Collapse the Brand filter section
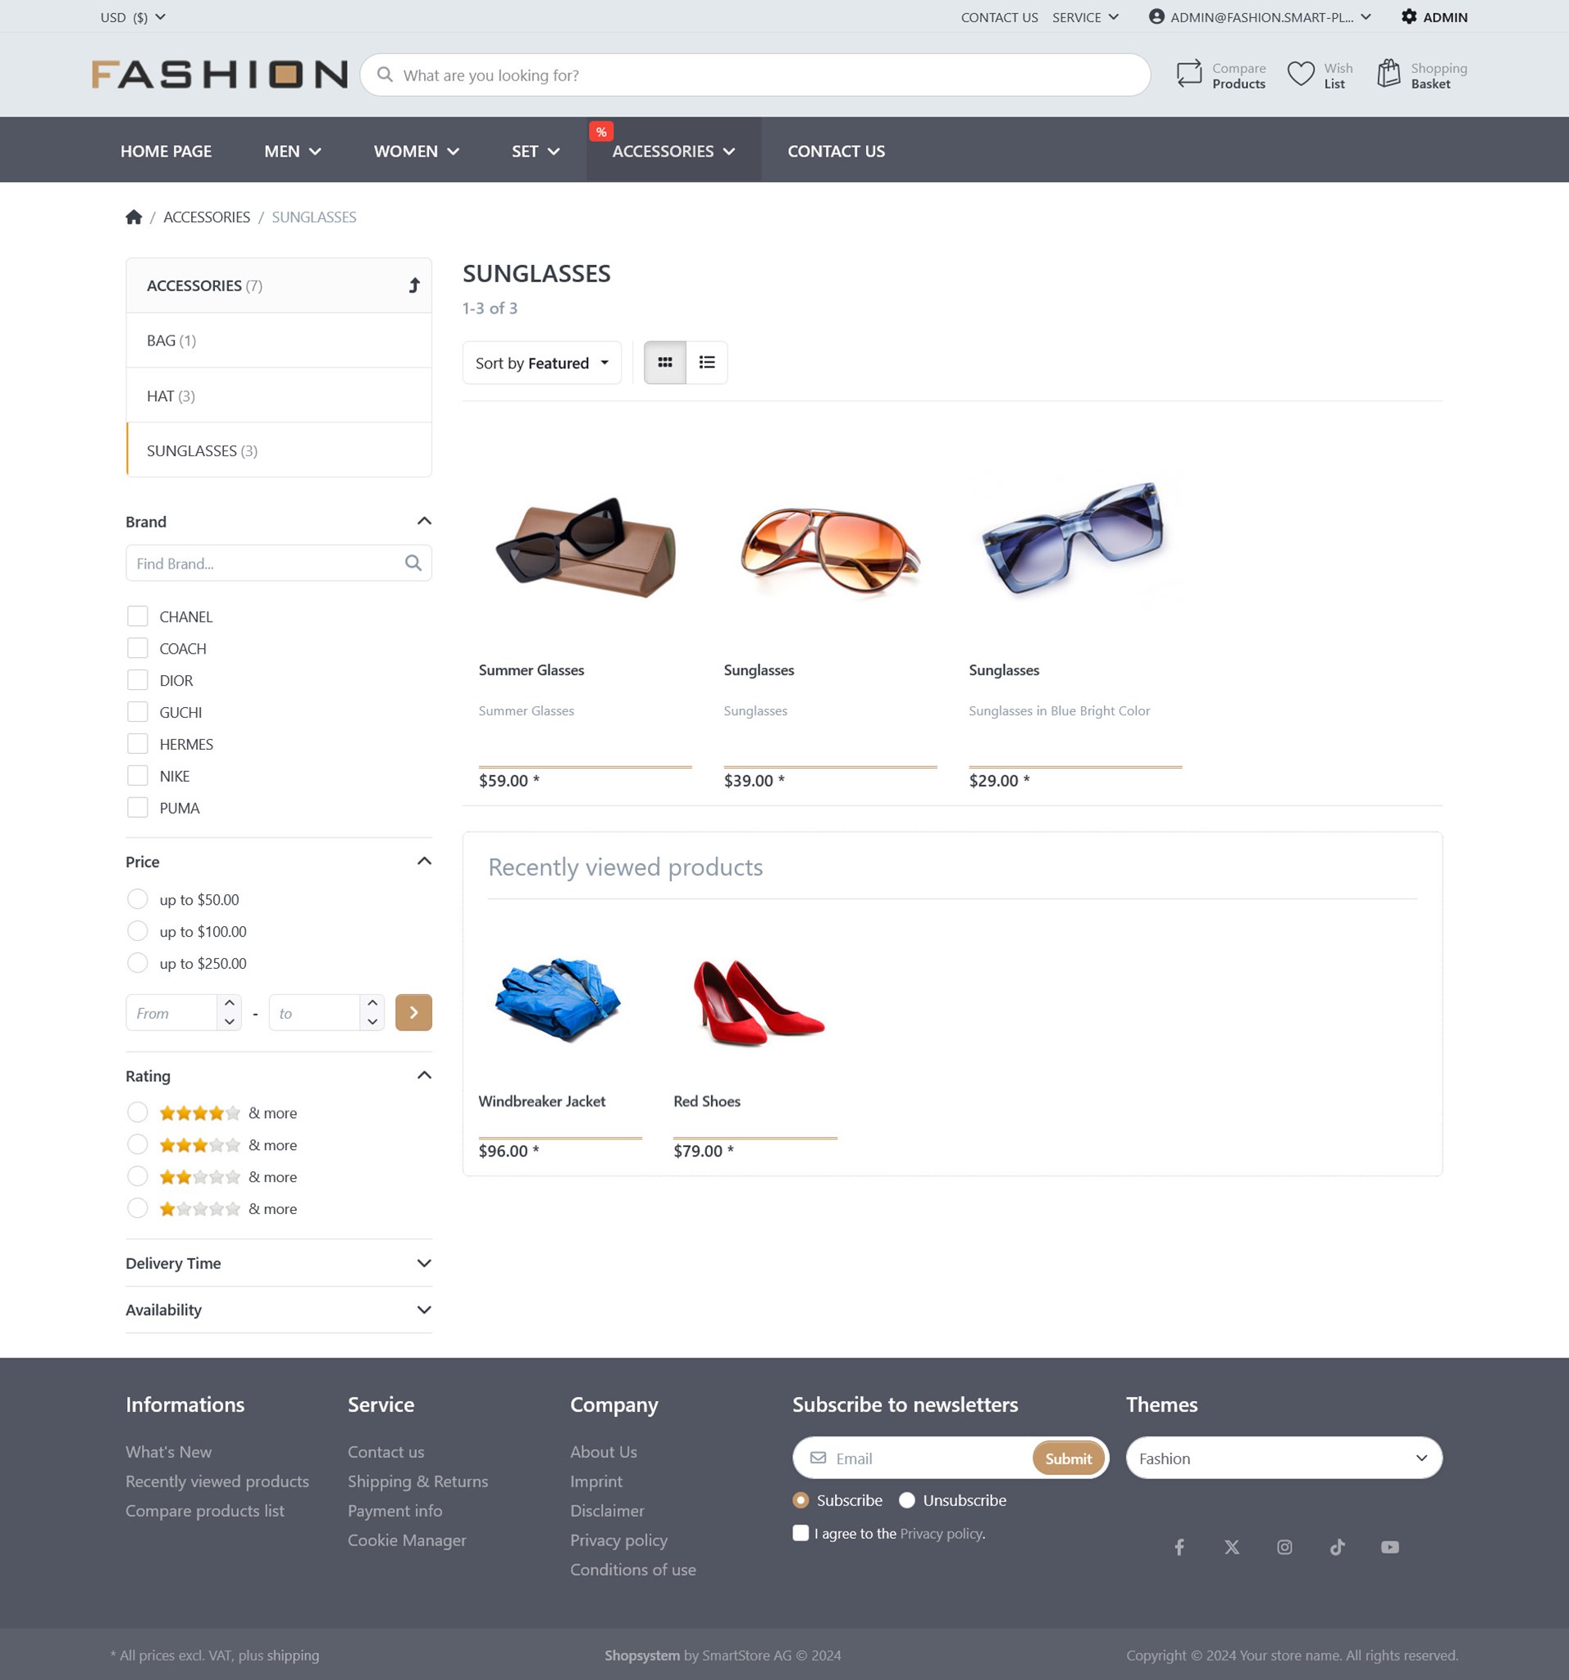This screenshot has height=1680, width=1569. pyautogui.click(x=424, y=522)
